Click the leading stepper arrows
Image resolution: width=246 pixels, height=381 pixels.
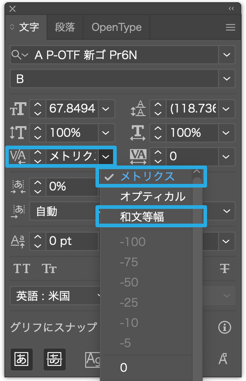[158, 109]
